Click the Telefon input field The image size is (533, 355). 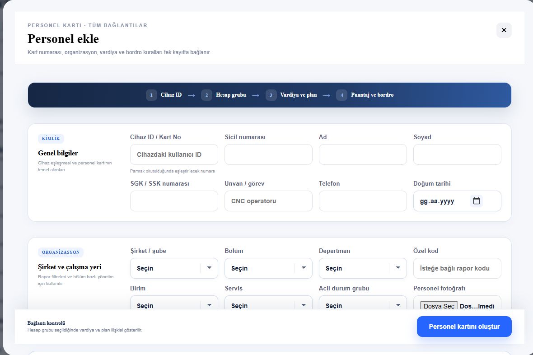363,201
